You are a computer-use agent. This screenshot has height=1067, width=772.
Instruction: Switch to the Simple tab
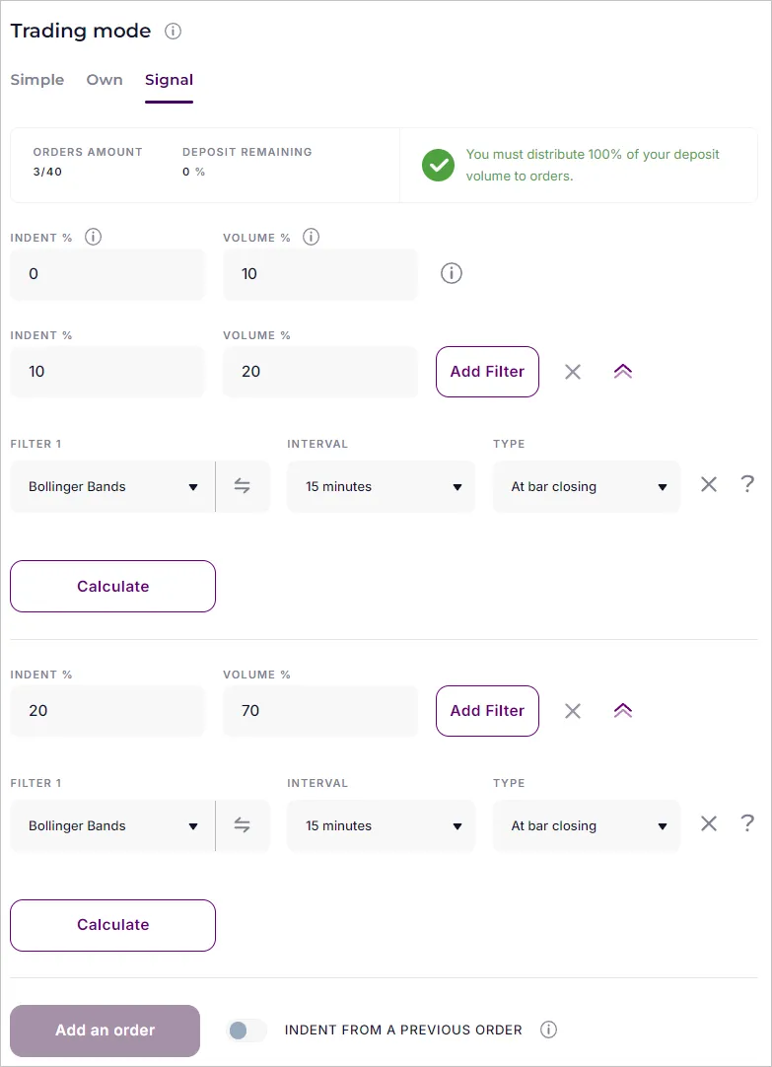tap(36, 80)
